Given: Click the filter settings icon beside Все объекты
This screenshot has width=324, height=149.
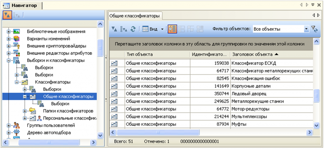Looking at the screenshot, I should point(314,29).
